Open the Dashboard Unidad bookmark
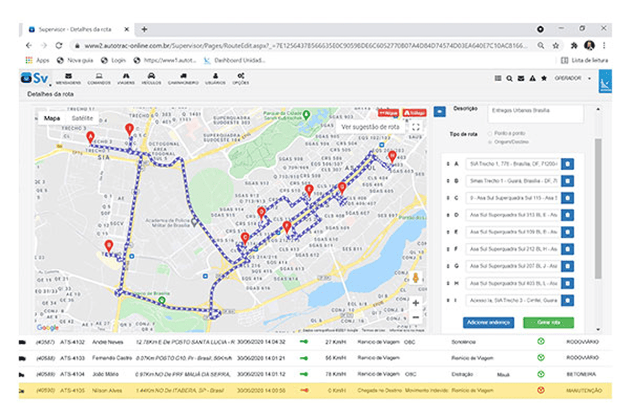 tap(234, 60)
